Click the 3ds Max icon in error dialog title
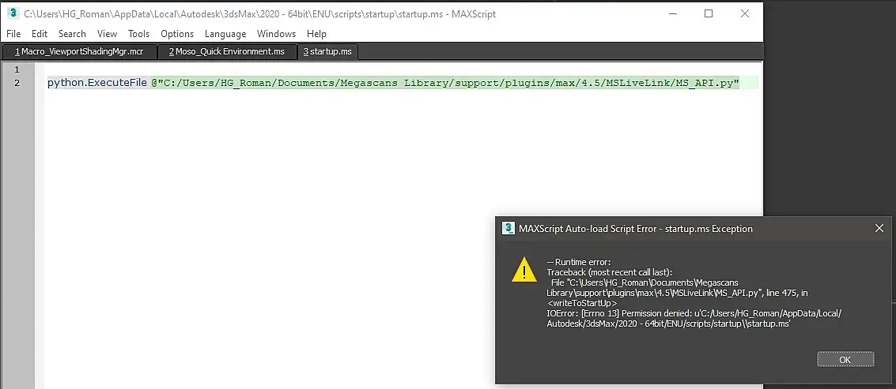The height and width of the screenshot is (389, 896). tap(508, 228)
